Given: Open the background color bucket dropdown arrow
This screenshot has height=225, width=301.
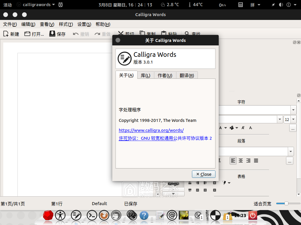Looking at the screenshot, I should tap(237, 128).
